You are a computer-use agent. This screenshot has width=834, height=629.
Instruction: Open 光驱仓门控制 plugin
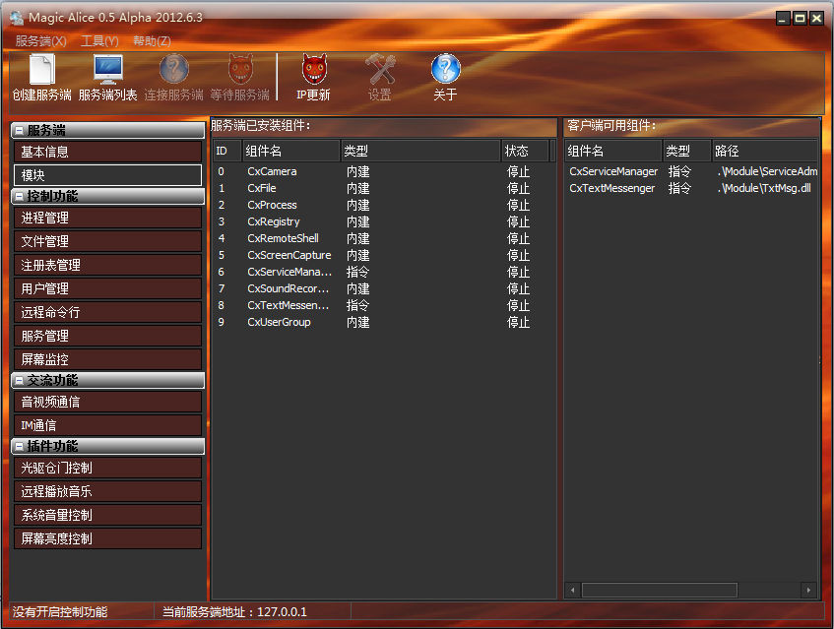click(x=108, y=468)
